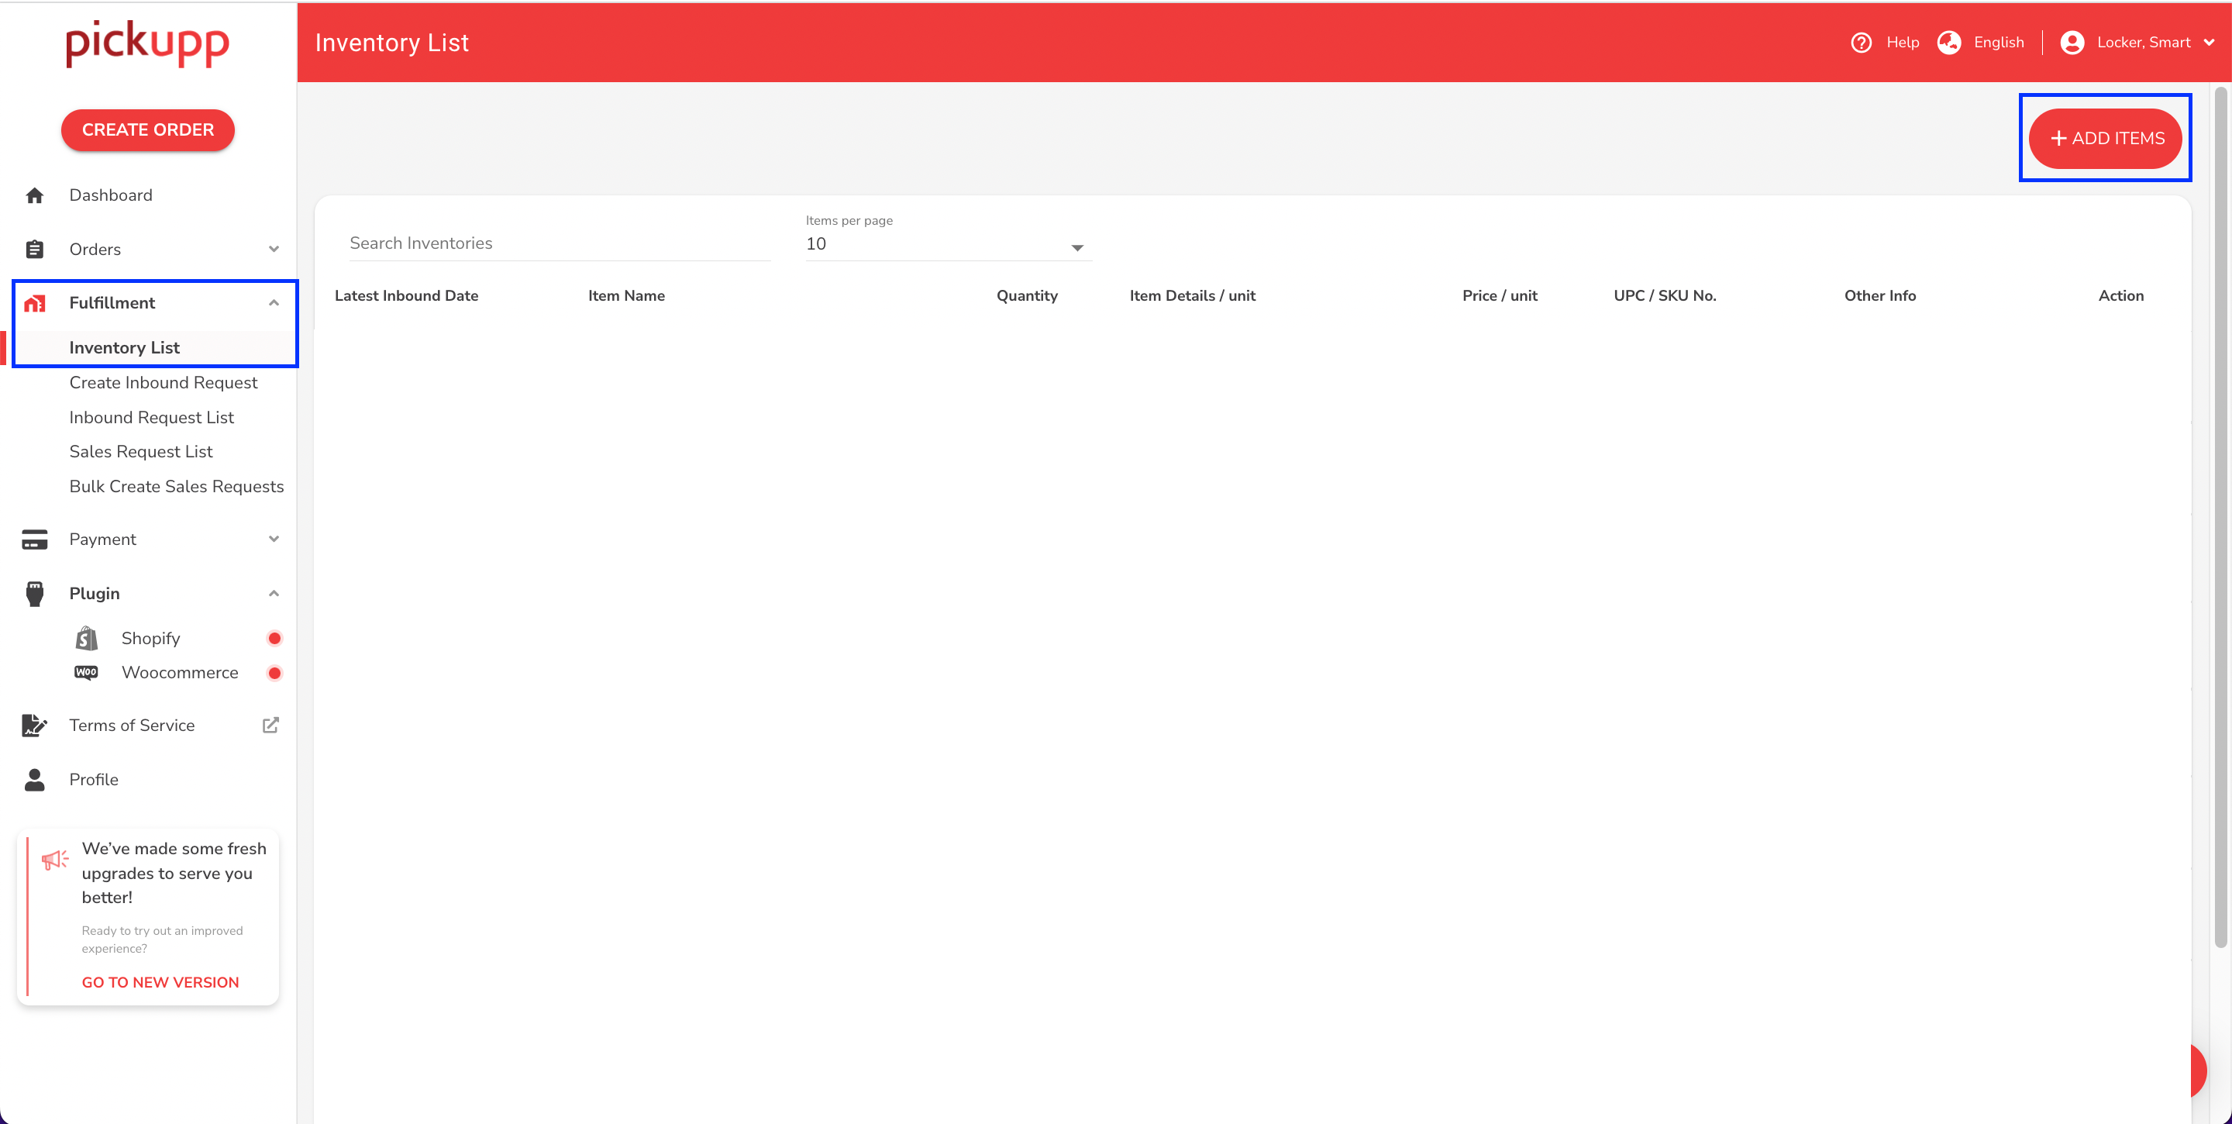The height and width of the screenshot is (1124, 2232).
Task: Click the UPC / SKU No. column header
Action: point(1665,295)
